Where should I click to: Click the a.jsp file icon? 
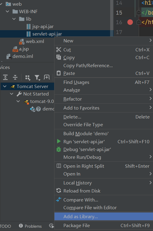pos(15,49)
